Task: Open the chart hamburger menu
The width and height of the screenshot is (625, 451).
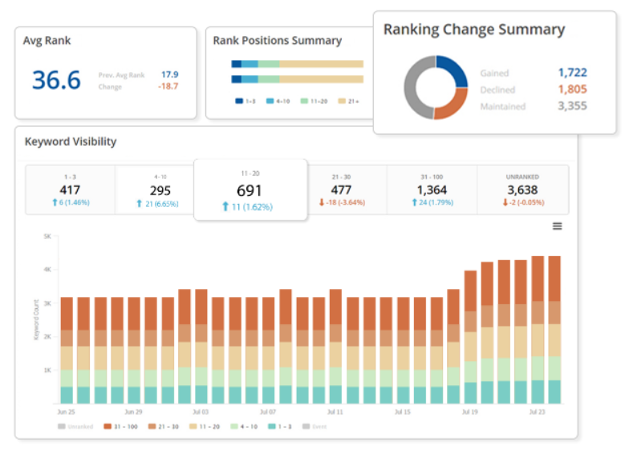Action: pyautogui.click(x=557, y=226)
